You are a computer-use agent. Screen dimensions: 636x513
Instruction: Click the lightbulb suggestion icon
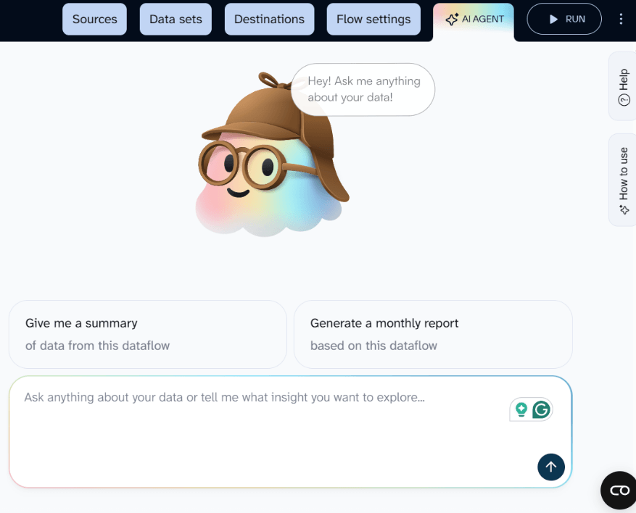(521, 409)
